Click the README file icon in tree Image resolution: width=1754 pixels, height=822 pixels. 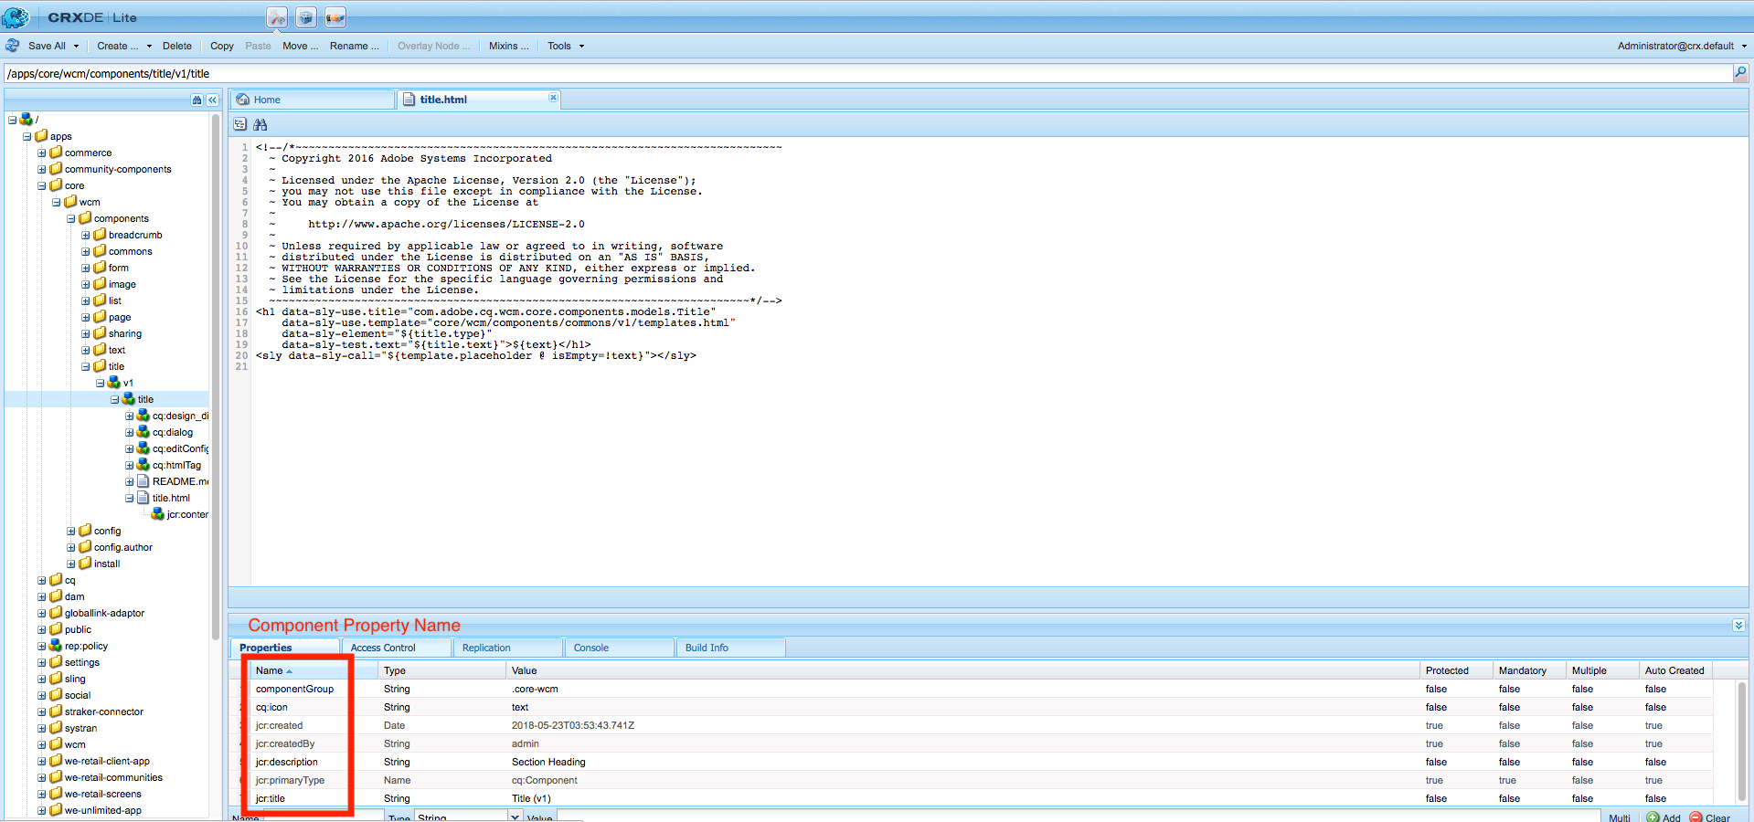pyautogui.click(x=144, y=481)
